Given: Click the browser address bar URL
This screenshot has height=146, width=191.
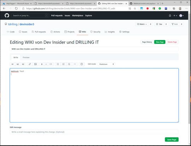Looking at the screenshot, I should pos(71,8).
